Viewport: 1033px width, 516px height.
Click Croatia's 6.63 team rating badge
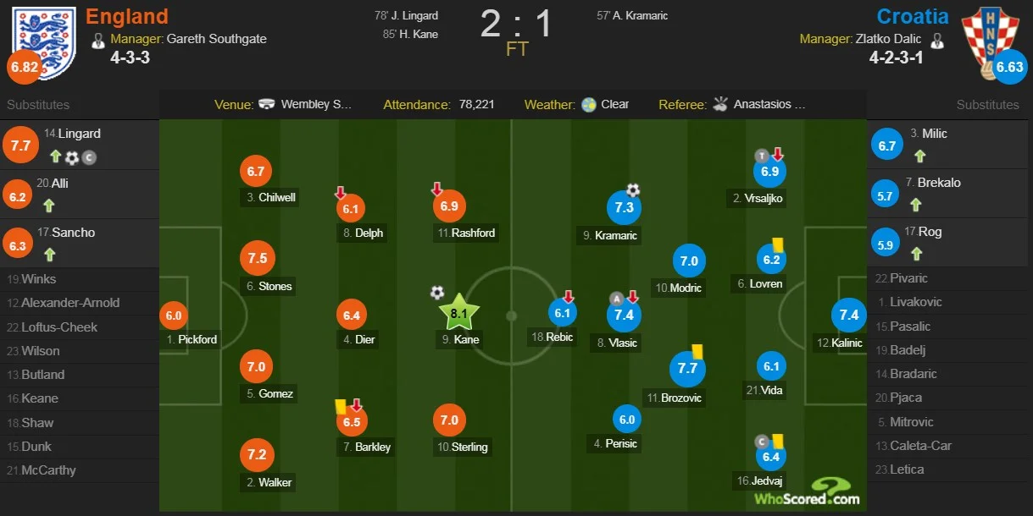coord(1009,68)
